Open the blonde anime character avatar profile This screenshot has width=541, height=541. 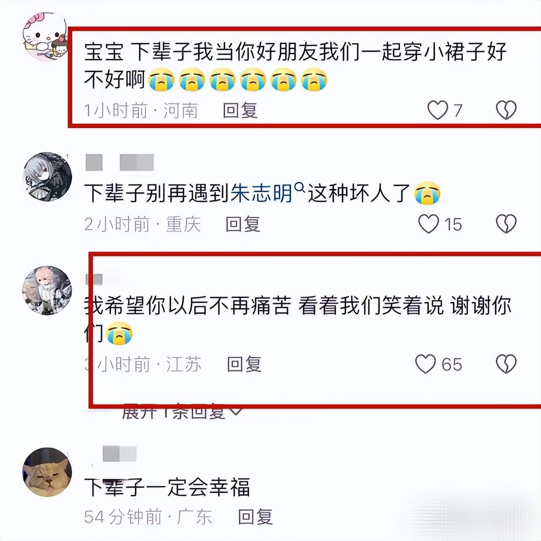coord(47,290)
